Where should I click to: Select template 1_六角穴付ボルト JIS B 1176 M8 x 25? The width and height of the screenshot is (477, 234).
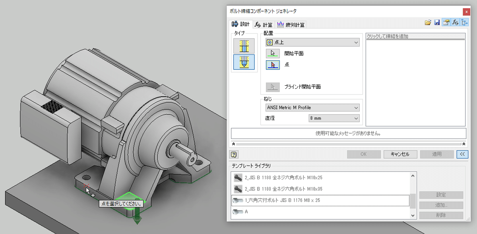pyautogui.click(x=320, y=200)
